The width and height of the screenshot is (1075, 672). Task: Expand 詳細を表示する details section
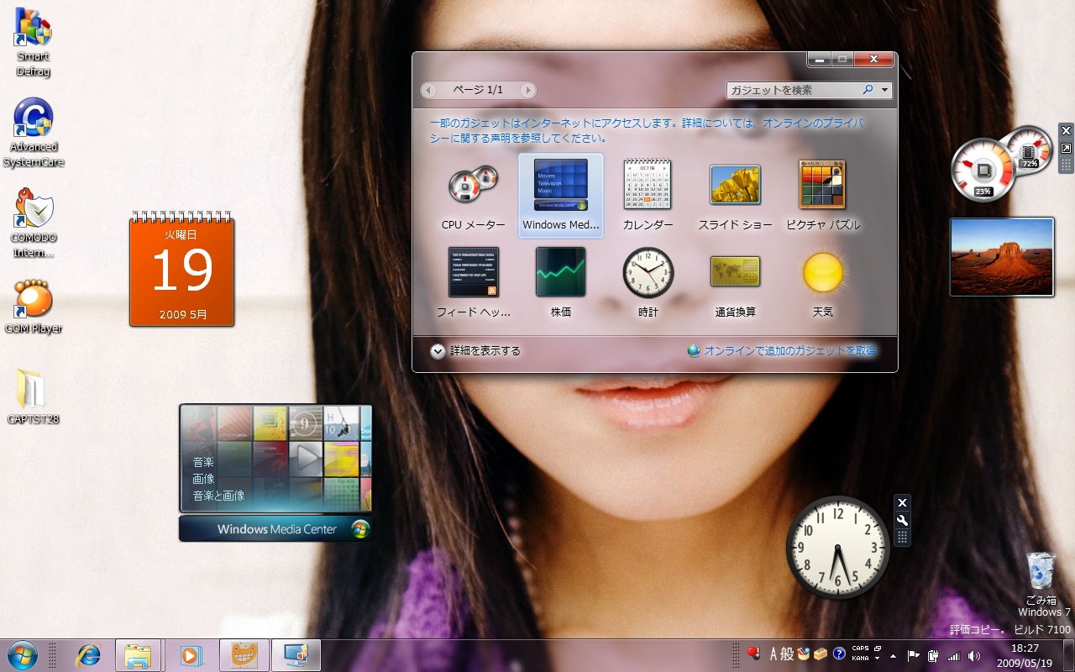click(x=475, y=351)
